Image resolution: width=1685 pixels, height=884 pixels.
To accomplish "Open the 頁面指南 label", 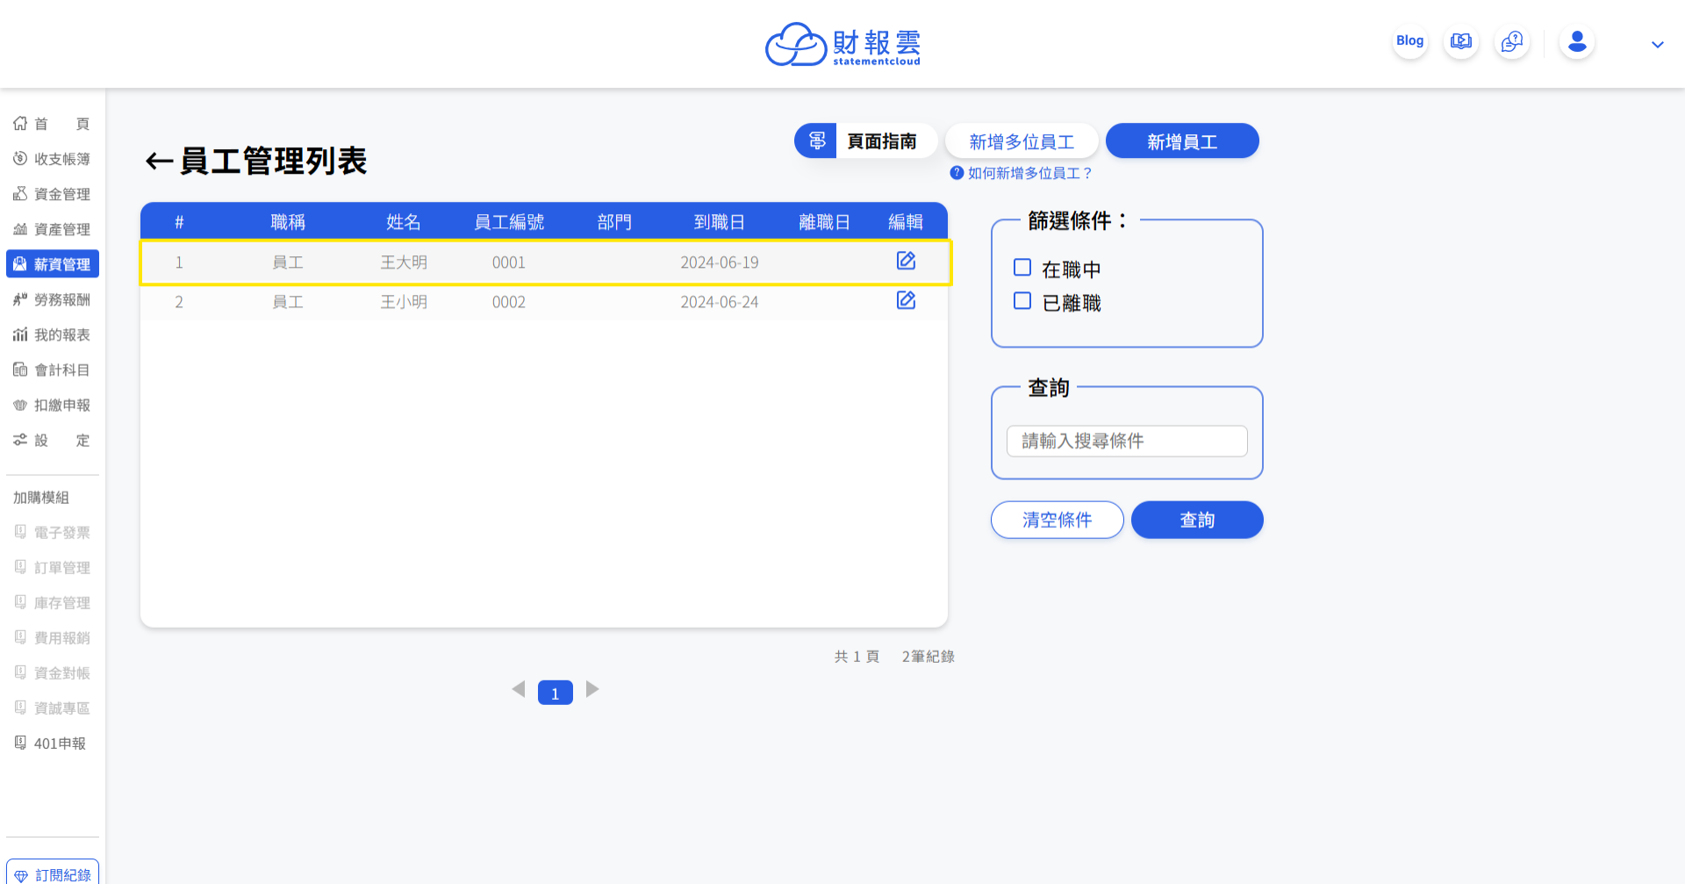I will 881,141.
